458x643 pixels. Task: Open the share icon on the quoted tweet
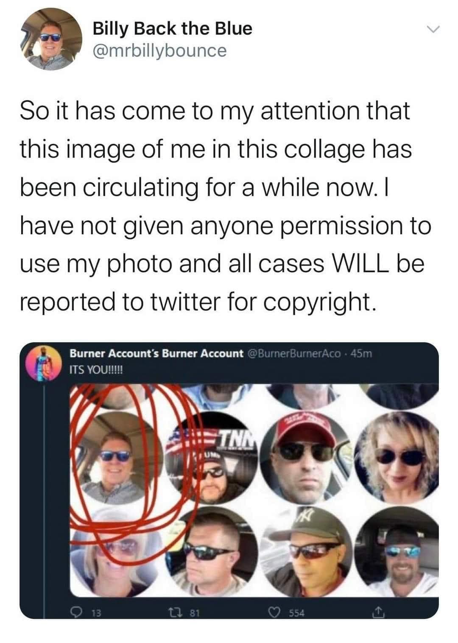pos(379,612)
